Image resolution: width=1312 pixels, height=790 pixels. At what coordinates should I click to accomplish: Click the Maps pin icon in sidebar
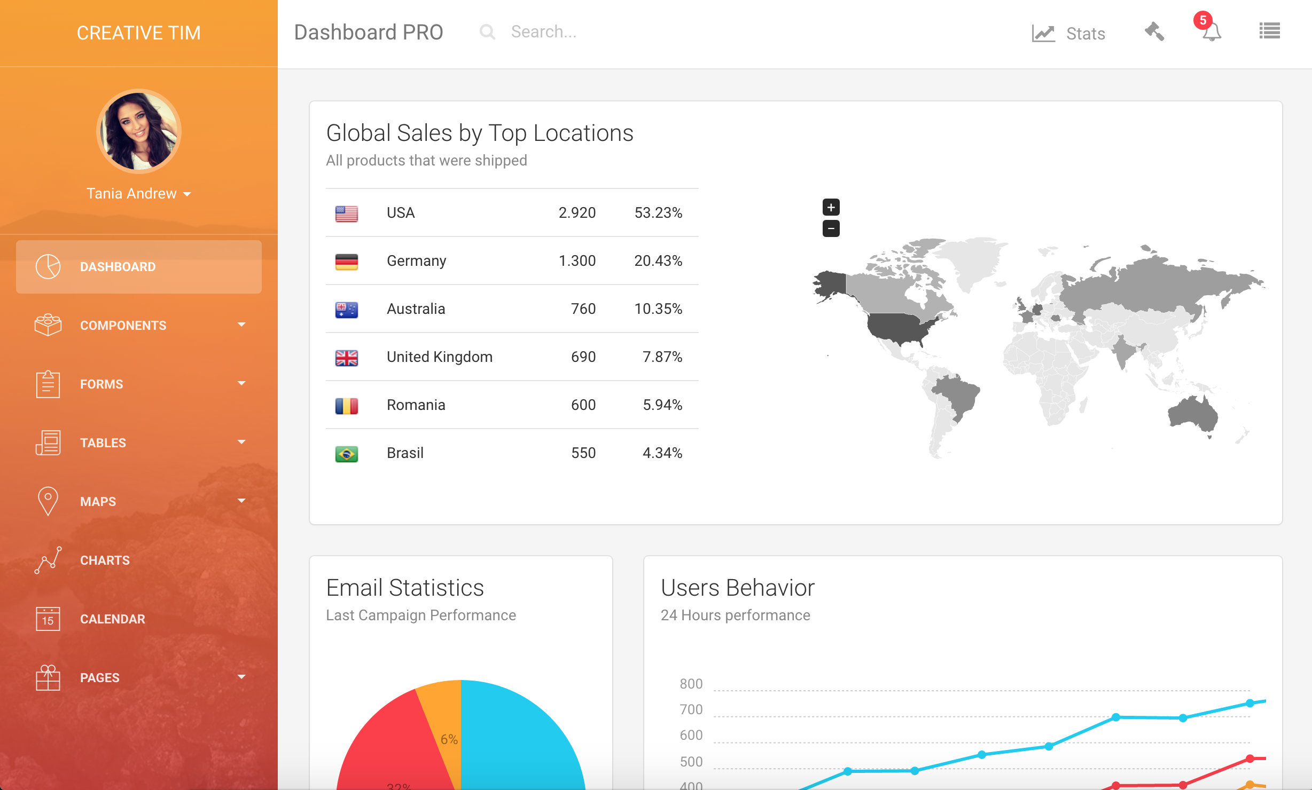pyautogui.click(x=48, y=501)
